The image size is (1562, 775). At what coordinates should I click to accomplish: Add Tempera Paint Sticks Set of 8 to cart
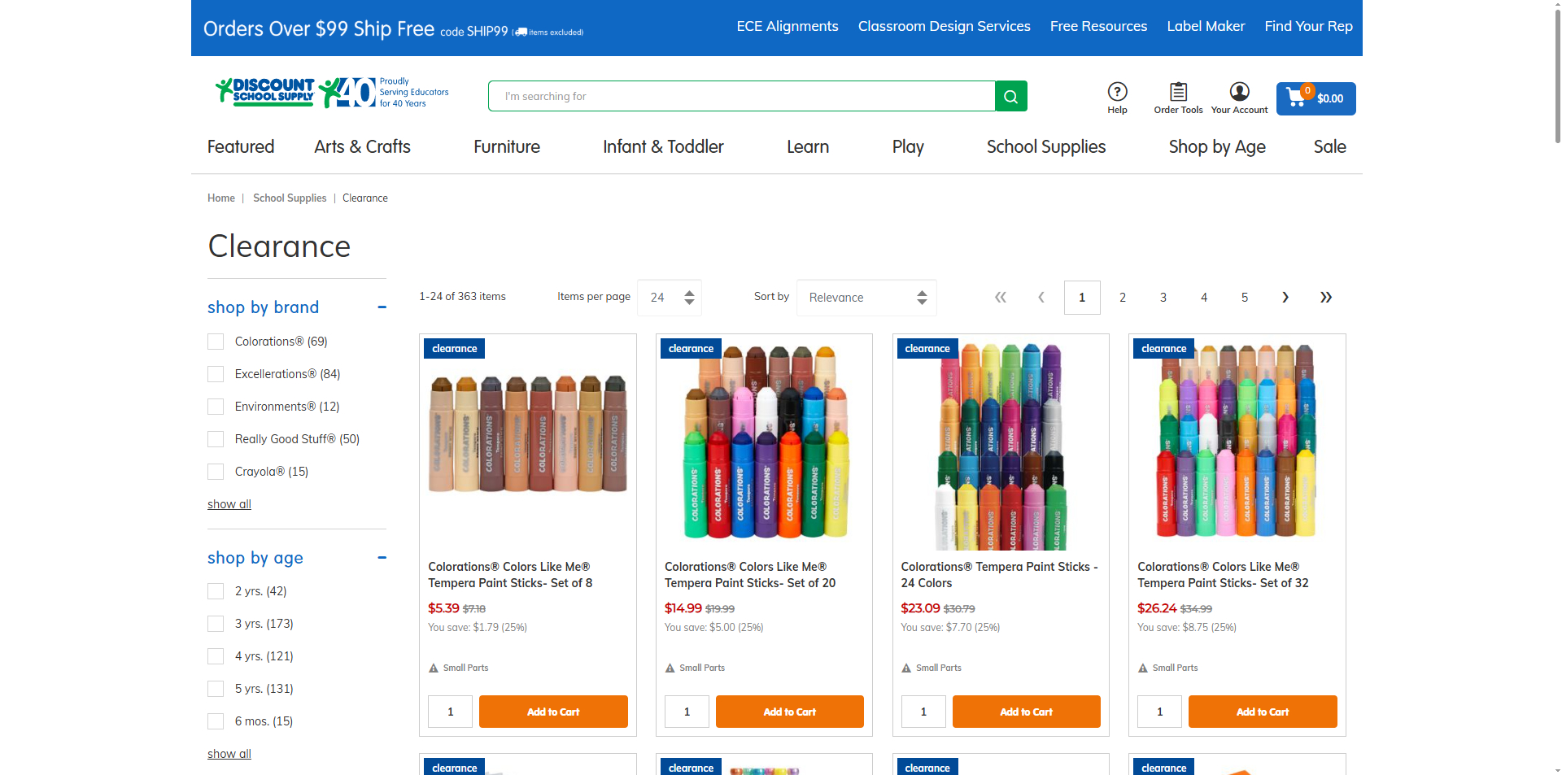[553, 712]
